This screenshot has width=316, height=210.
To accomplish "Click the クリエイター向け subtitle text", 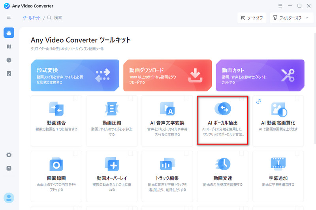I will (x=67, y=49).
